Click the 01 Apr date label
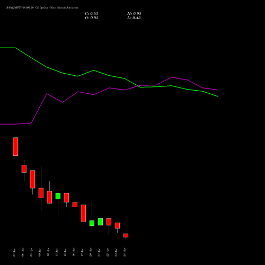The width and height of the screenshot is (265, 265). (x=14, y=252)
